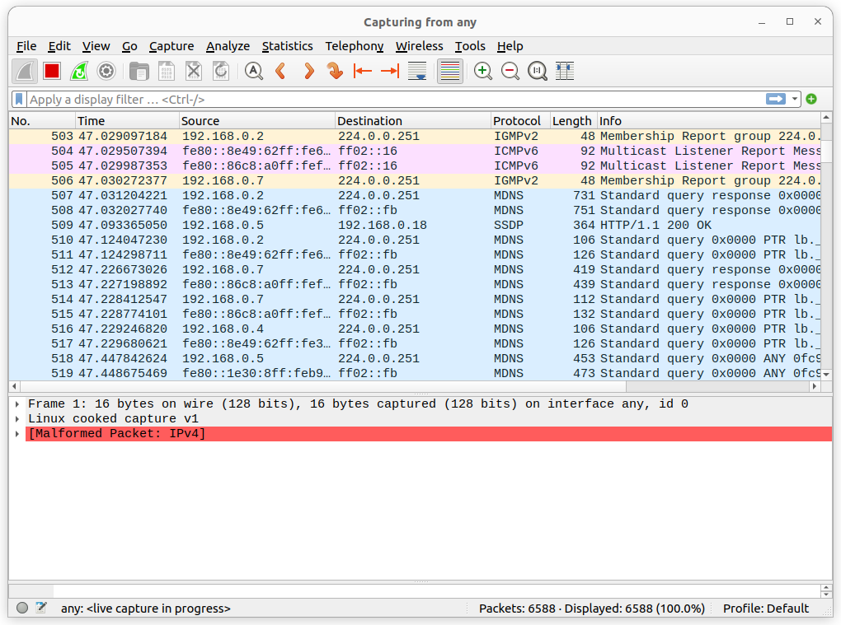Reset text to normal size
The width and height of the screenshot is (841, 625).
click(538, 72)
